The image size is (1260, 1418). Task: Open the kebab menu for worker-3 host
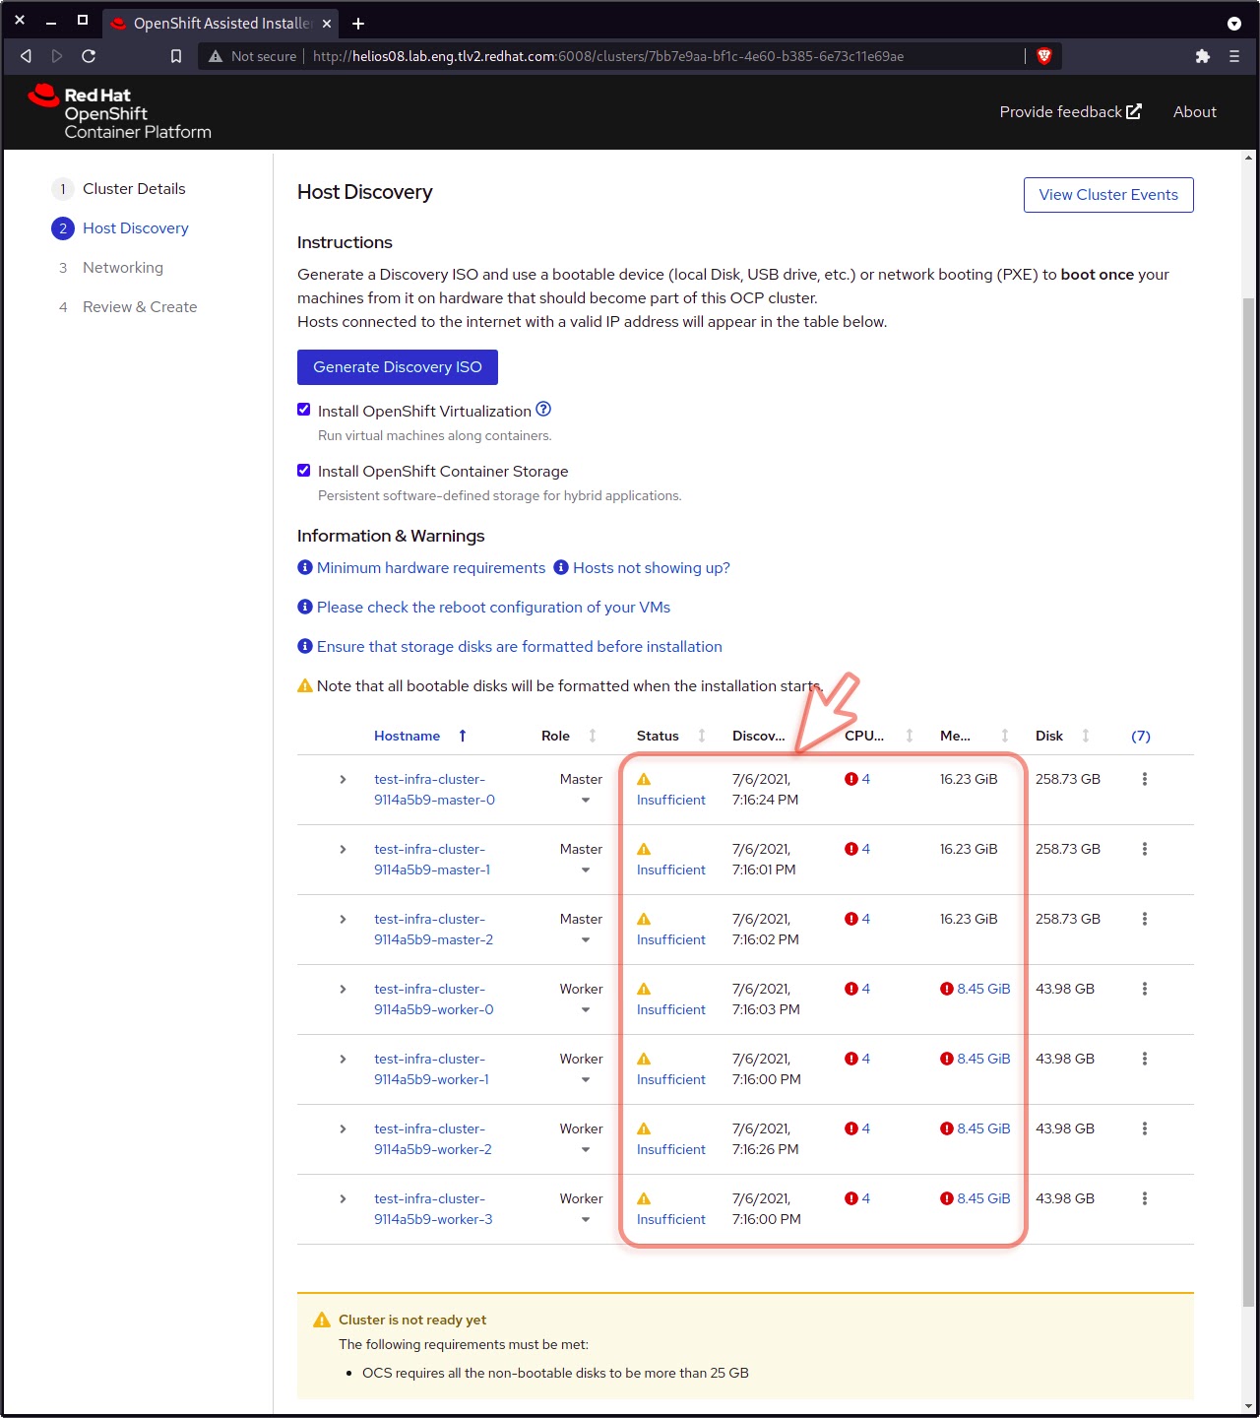pyautogui.click(x=1144, y=1198)
